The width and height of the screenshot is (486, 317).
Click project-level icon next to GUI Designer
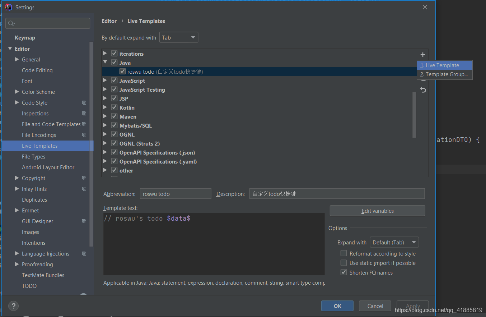[84, 221]
